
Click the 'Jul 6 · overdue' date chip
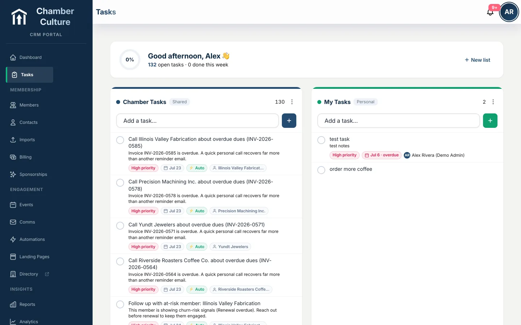[382, 155]
